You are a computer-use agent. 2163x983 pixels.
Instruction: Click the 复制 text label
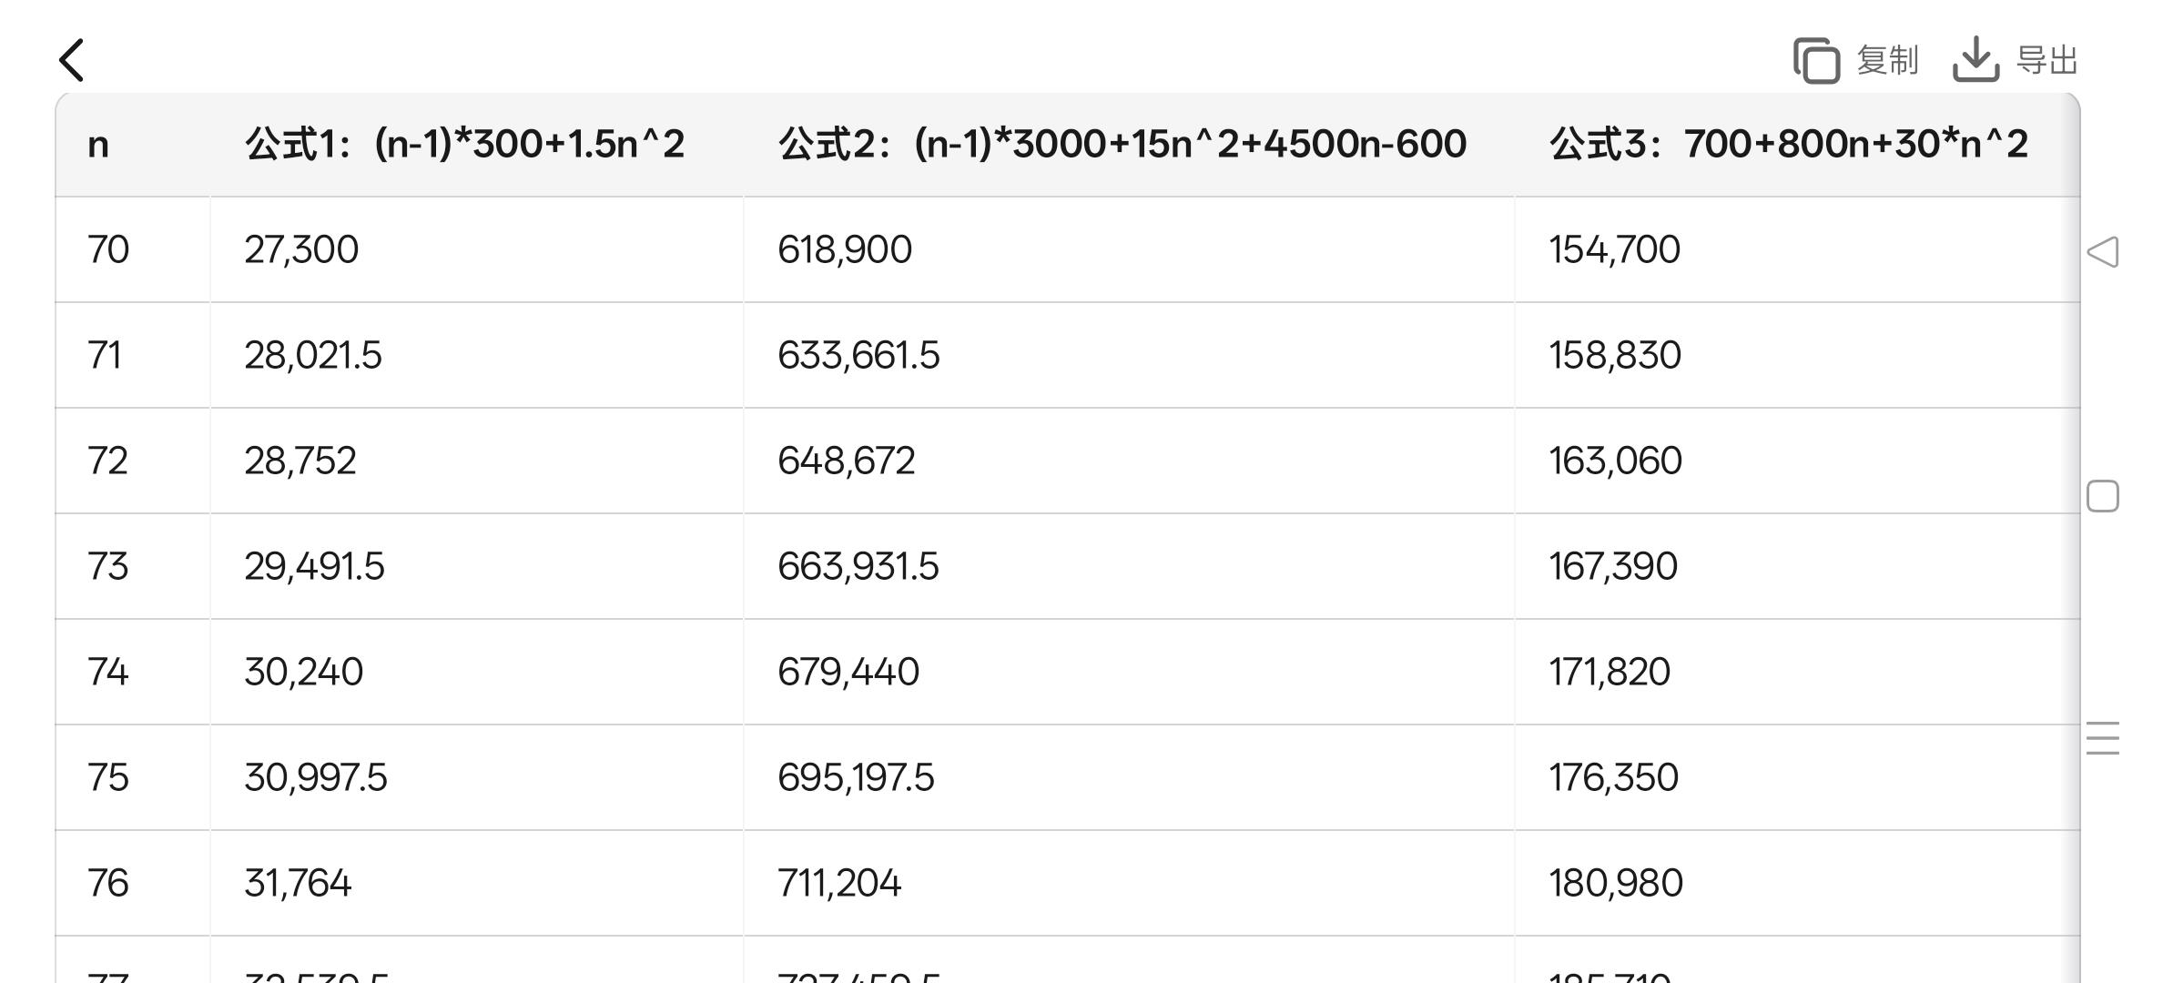pyautogui.click(x=1887, y=61)
